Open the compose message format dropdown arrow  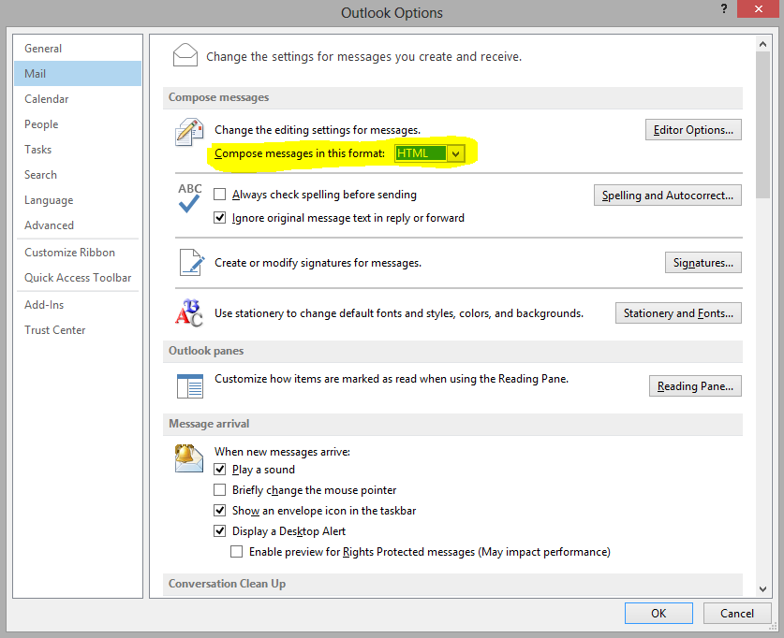point(455,153)
